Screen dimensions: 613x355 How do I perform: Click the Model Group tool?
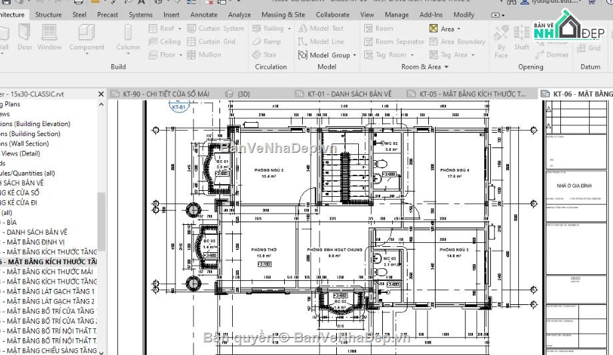coord(324,55)
